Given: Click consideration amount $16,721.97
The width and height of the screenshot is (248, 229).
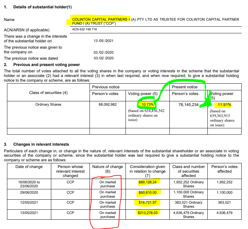Looking at the screenshot, I should (147, 202).
